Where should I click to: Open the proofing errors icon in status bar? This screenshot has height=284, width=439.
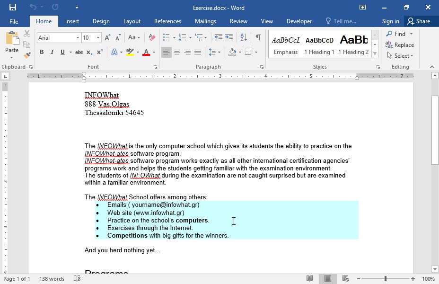point(77,278)
